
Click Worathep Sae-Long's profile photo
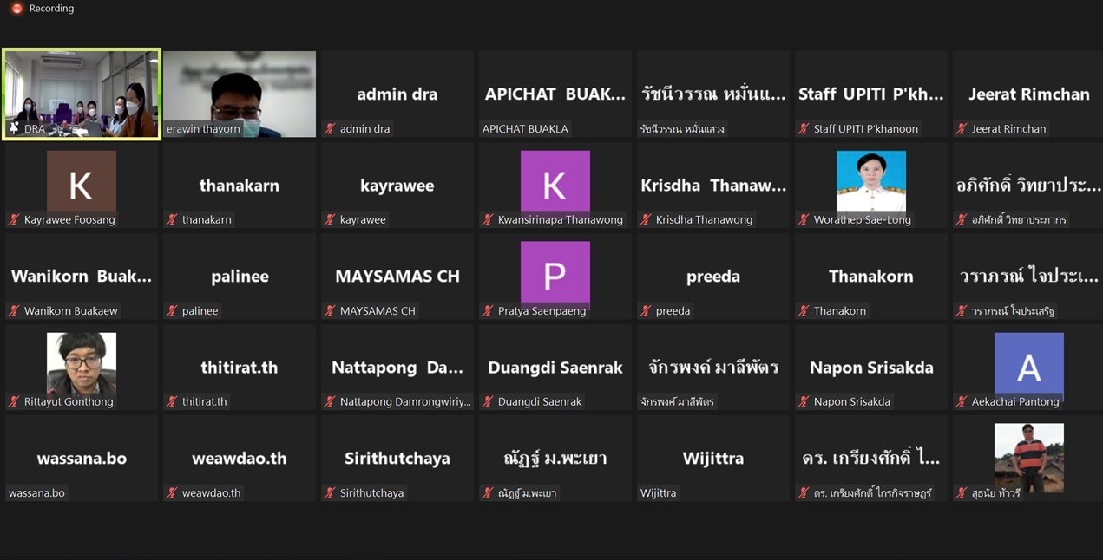[x=870, y=180]
